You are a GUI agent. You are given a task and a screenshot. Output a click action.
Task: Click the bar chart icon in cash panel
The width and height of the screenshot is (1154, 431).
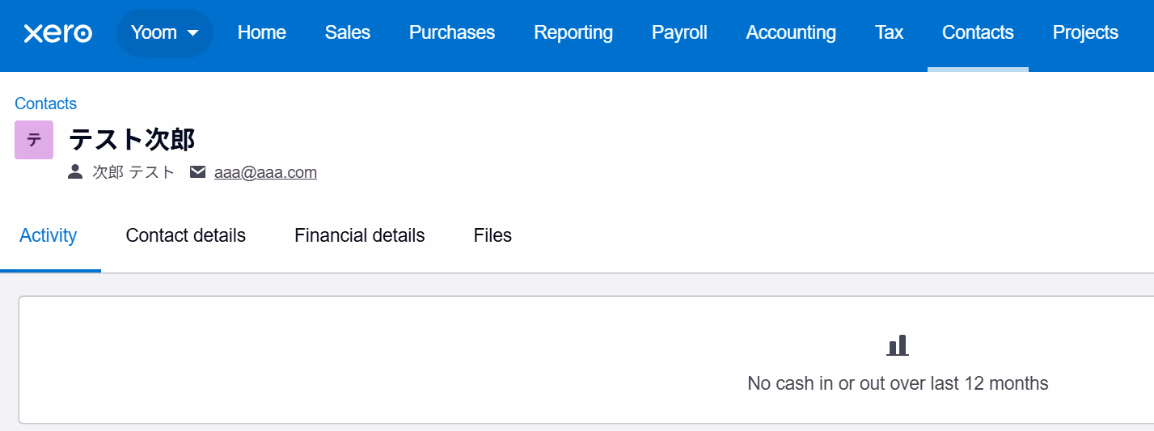898,345
